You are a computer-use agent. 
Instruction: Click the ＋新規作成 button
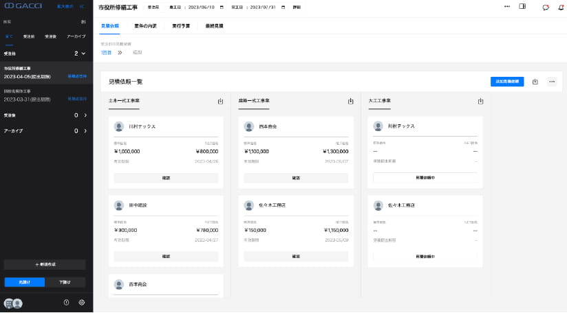pos(45,264)
